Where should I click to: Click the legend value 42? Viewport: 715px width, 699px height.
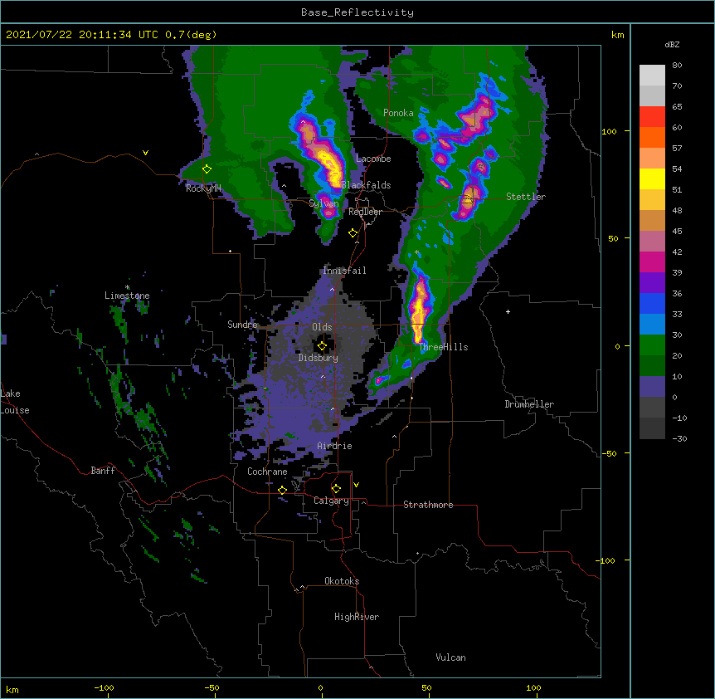677,252
